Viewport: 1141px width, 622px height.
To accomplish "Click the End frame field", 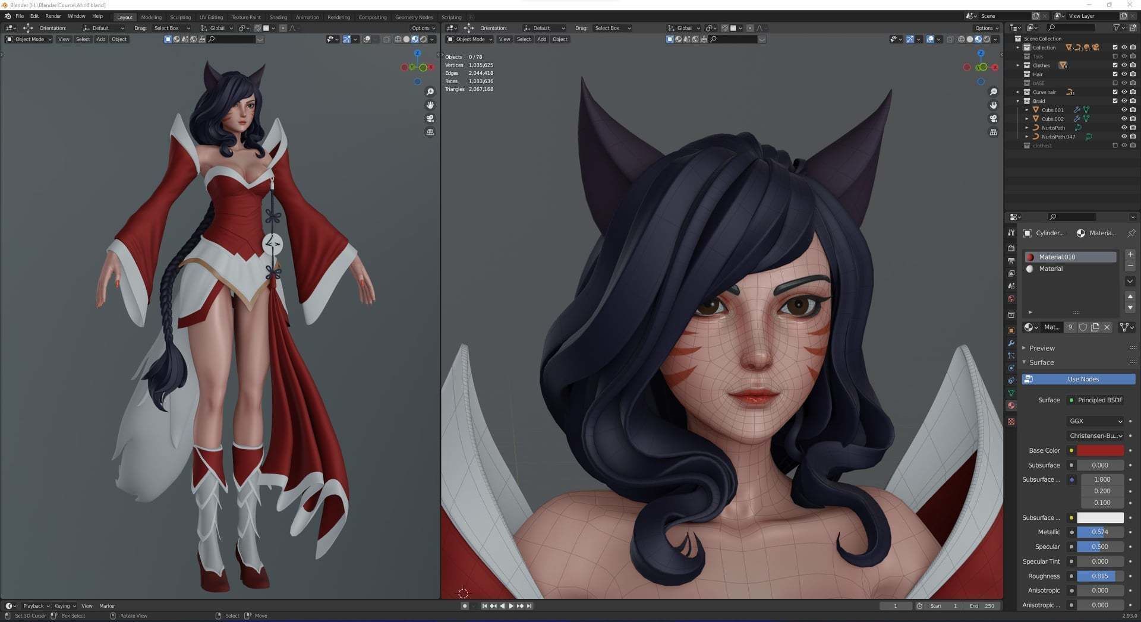I will click(982, 606).
